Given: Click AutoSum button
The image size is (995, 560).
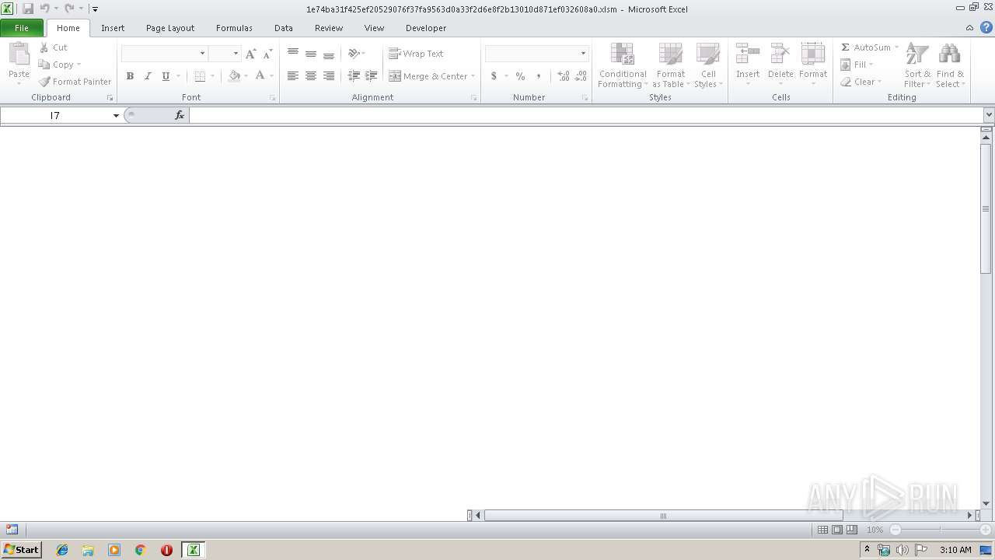Looking at the screenshot, I should [865, 47].
